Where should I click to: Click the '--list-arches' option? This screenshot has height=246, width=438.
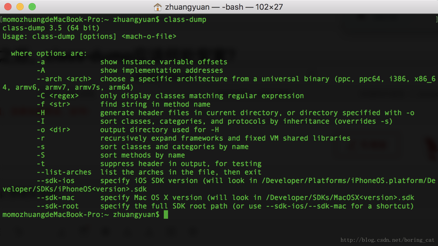(64, 172)
